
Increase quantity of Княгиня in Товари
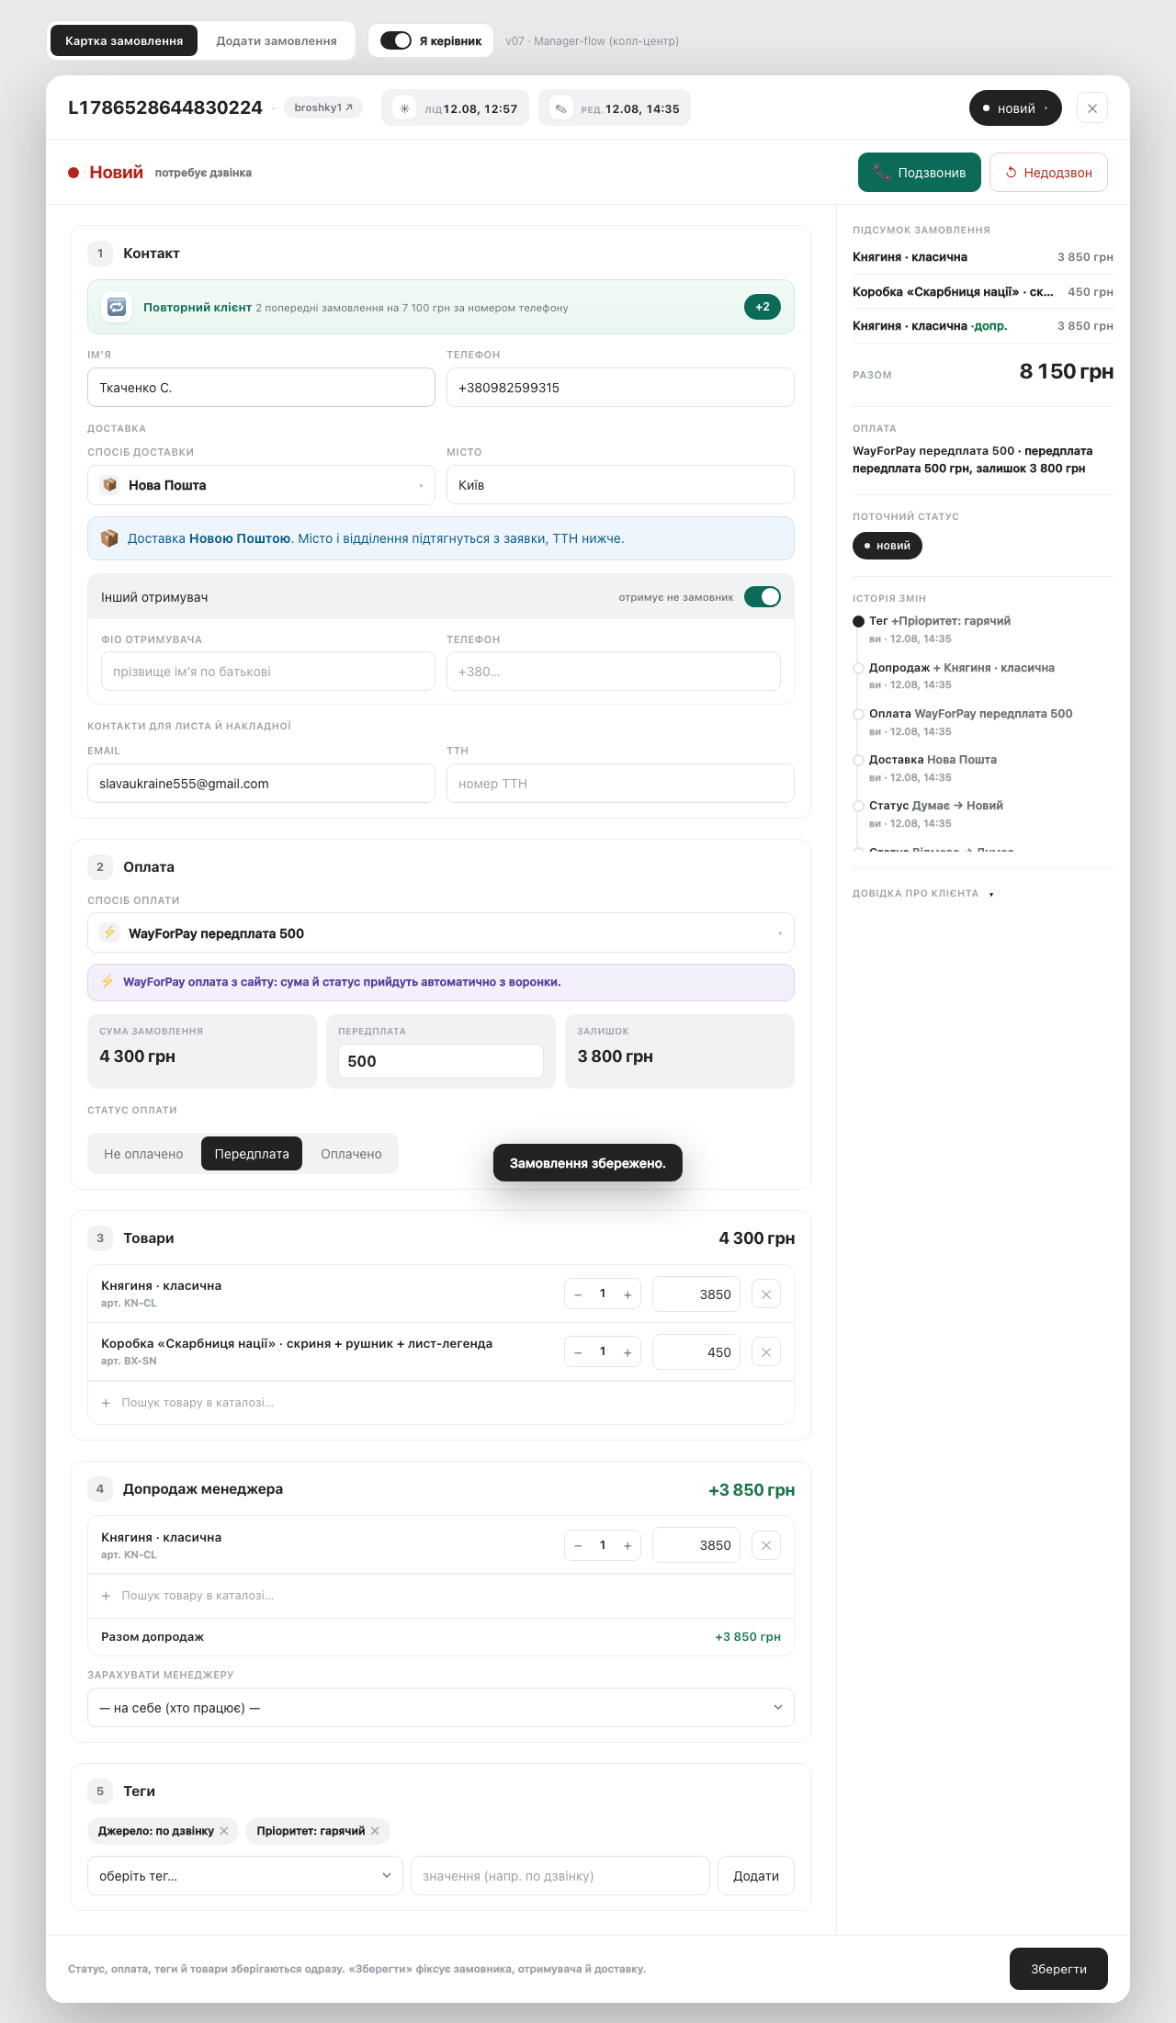pos(628,1294)
